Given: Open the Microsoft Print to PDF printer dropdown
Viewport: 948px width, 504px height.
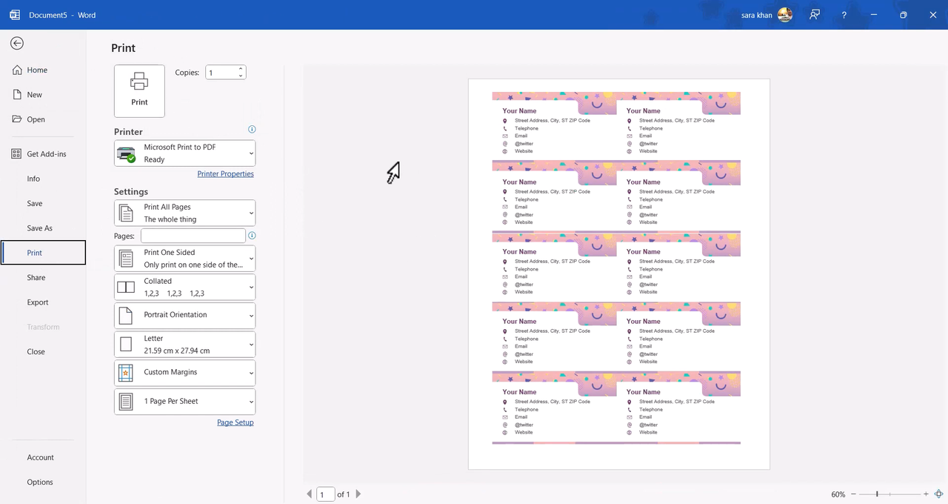Looking at the screenshot, I should 184,153.
